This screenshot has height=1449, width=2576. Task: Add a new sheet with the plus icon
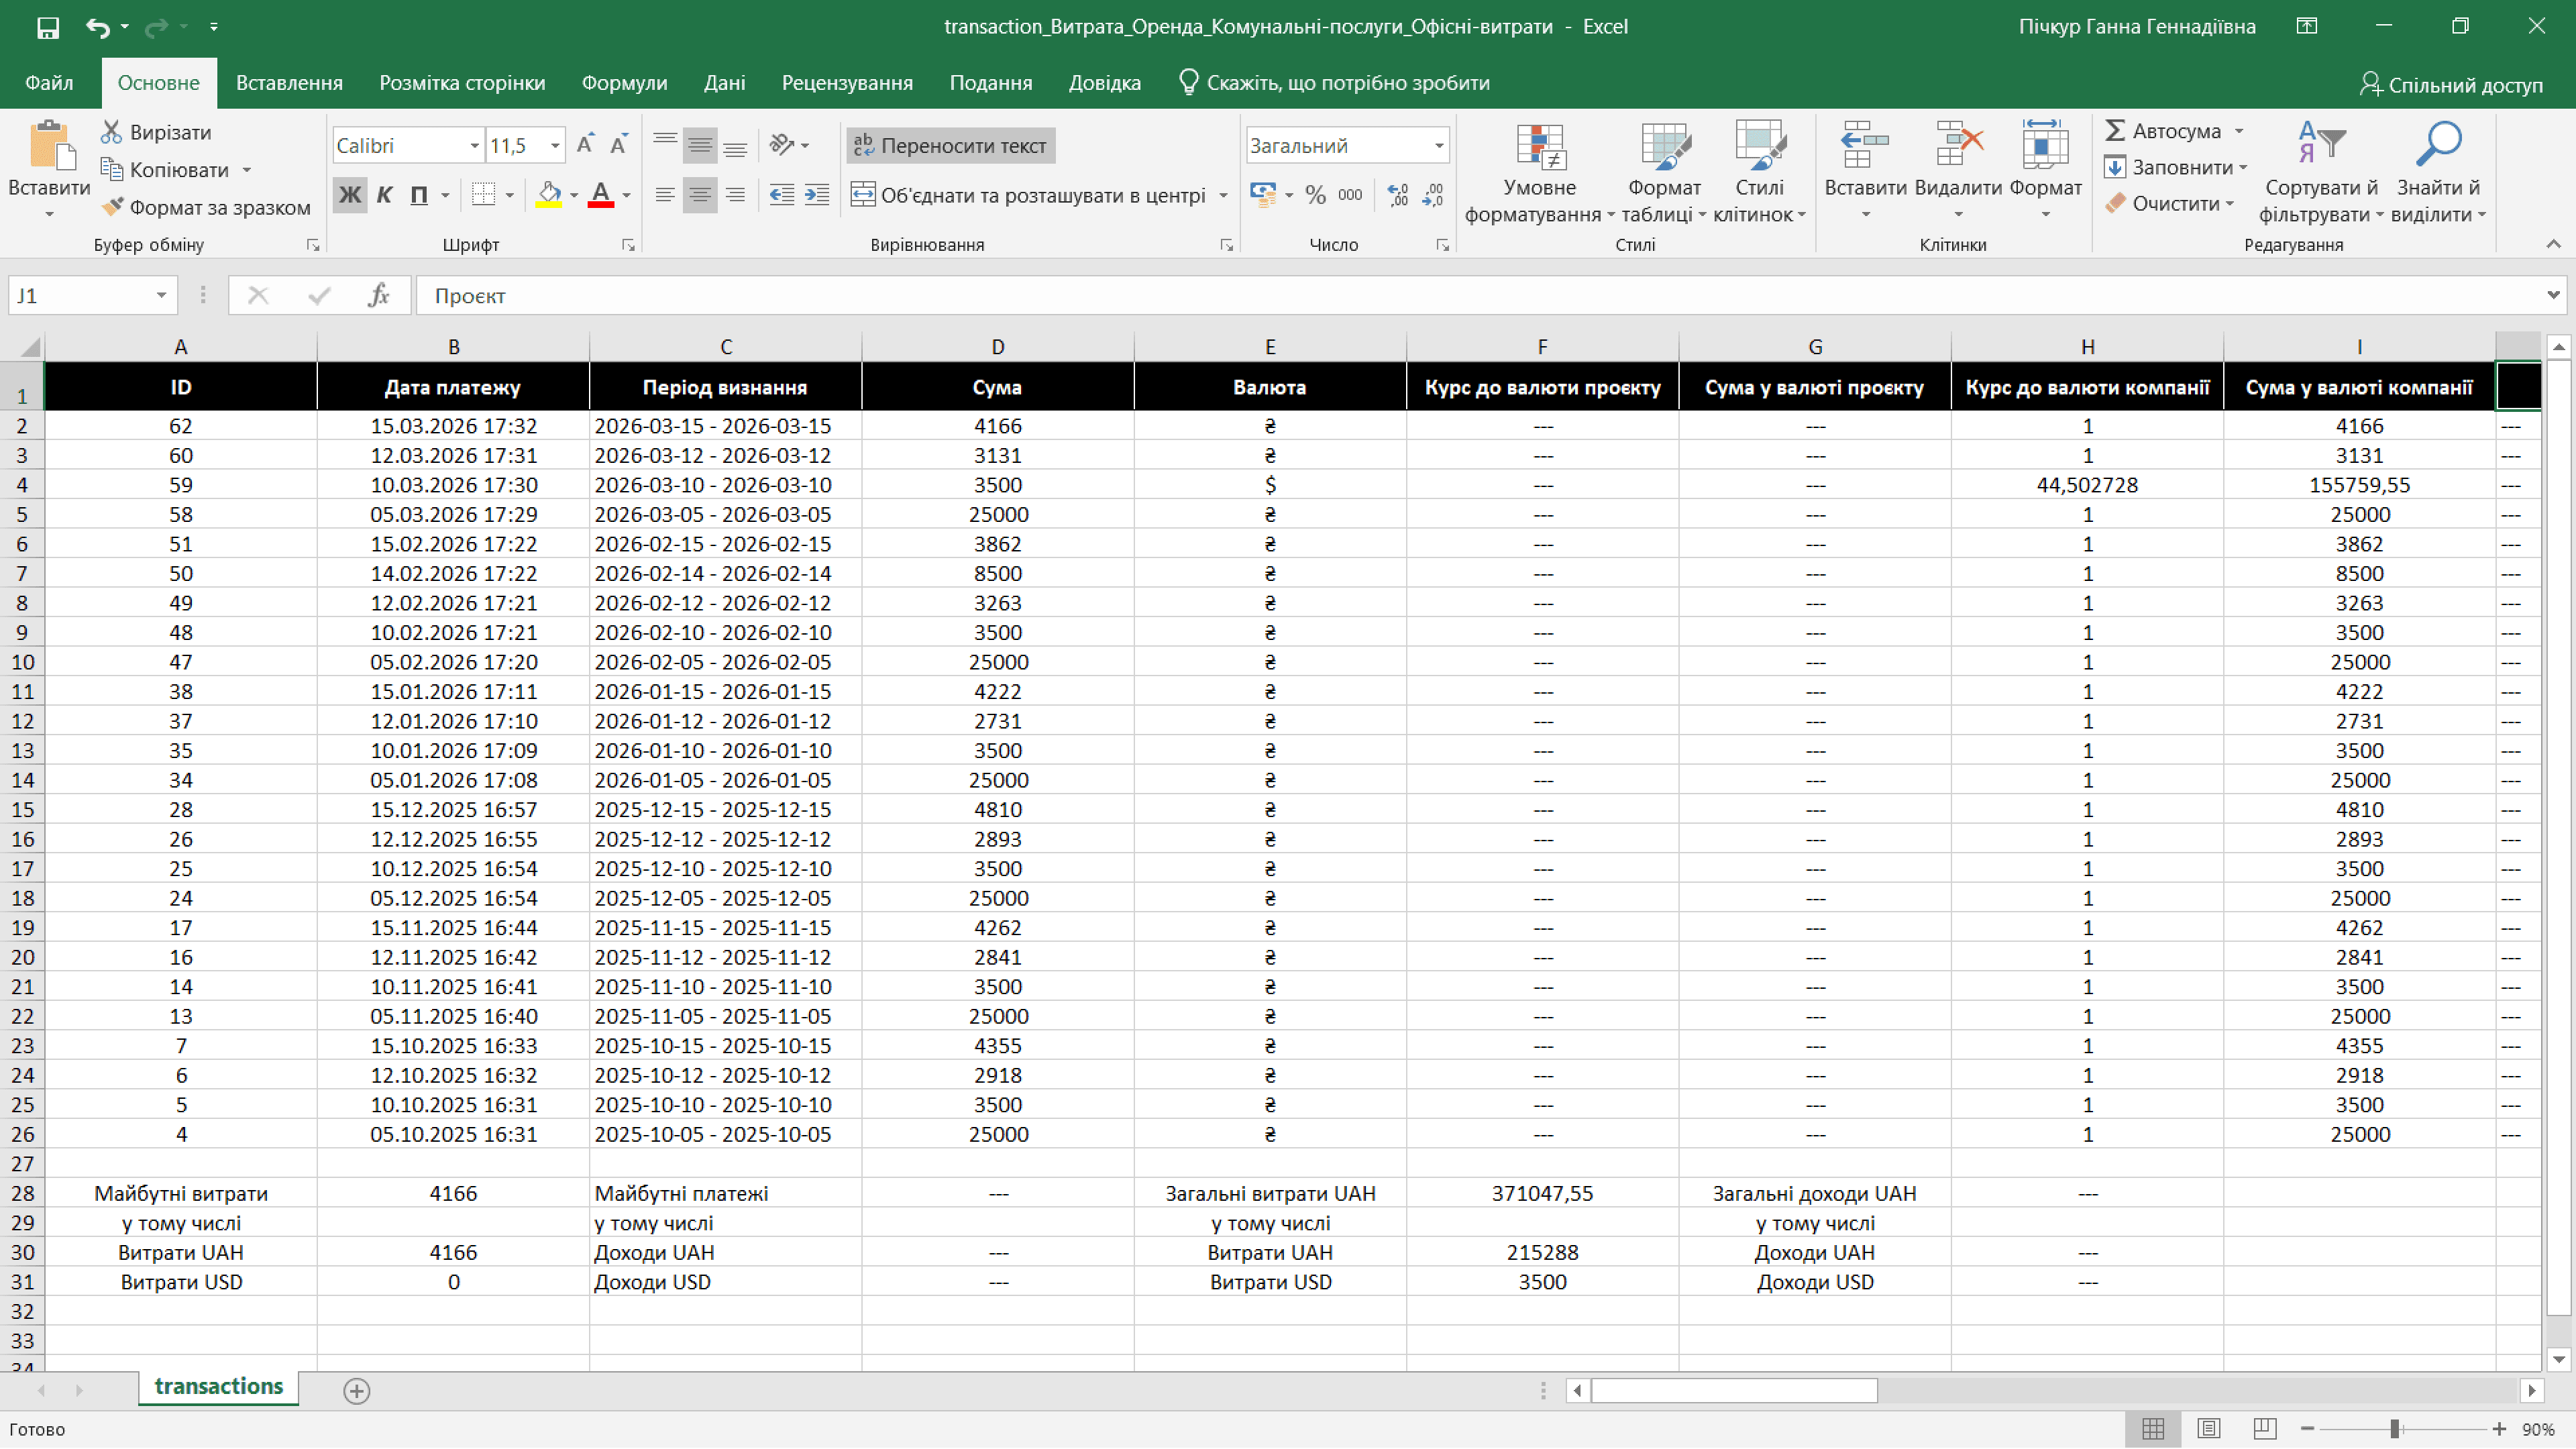tap(357, 1390)
